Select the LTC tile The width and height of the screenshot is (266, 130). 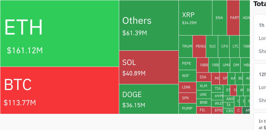pyautogui.click(x=235, y=46)
